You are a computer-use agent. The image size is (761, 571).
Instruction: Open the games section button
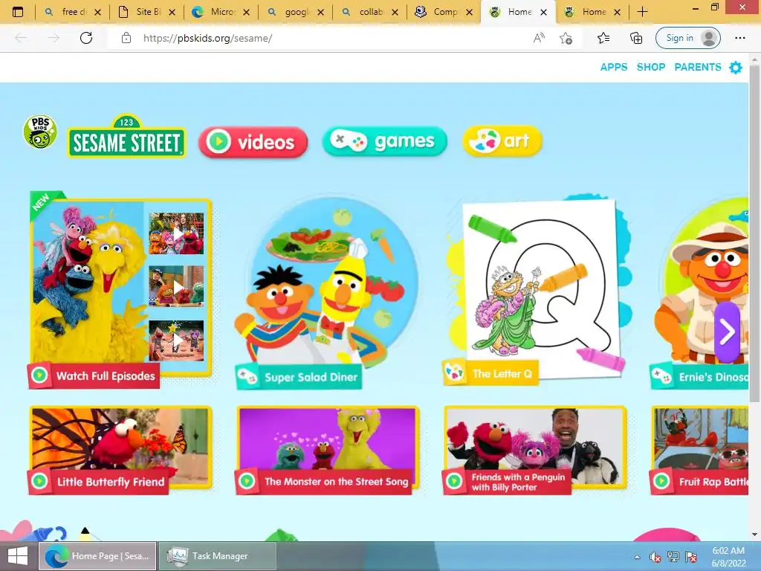(384, 141)
